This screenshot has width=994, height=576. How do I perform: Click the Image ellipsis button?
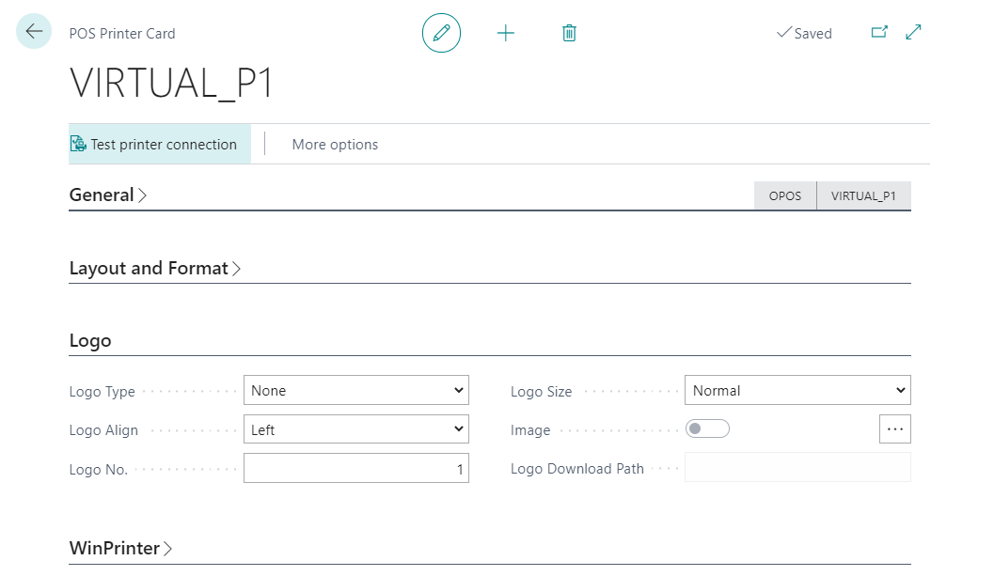click(x=894, y=428)
